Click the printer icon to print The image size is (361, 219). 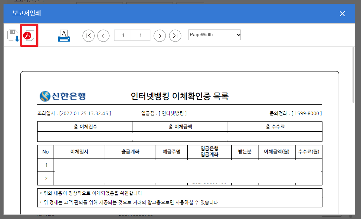pos(64,36)
